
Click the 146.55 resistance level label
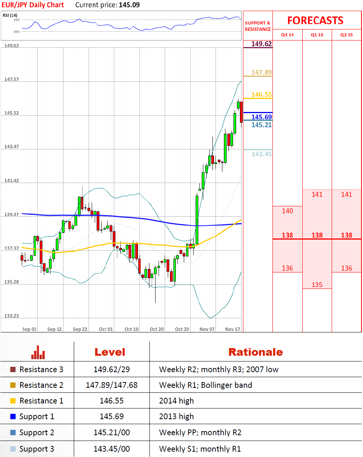coord(261,94)
